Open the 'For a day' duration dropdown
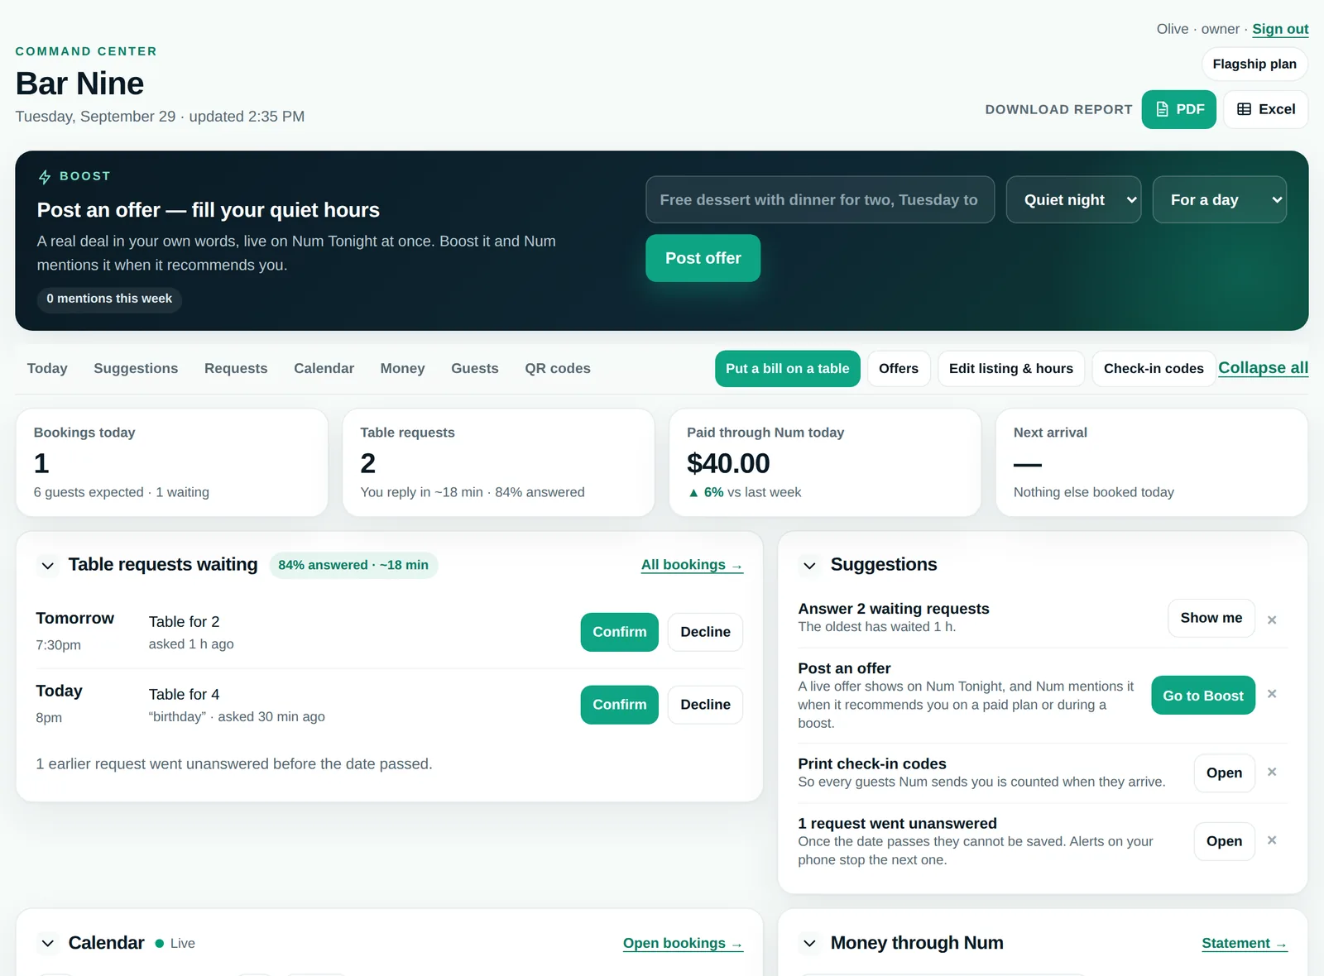 1220,199
